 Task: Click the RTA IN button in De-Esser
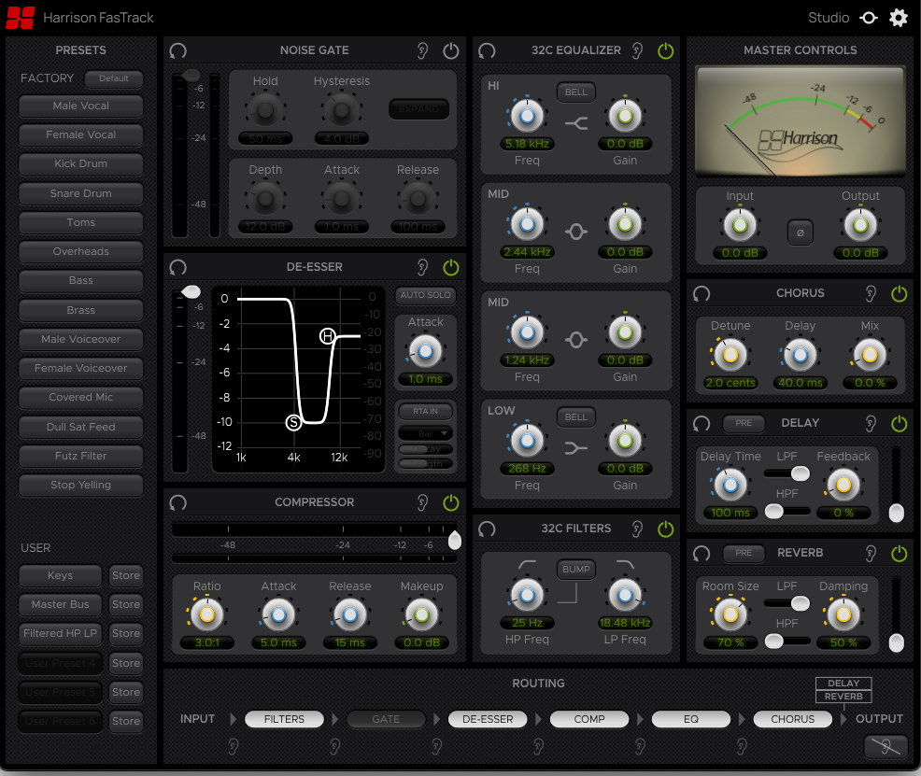click(x=425, y=411)
